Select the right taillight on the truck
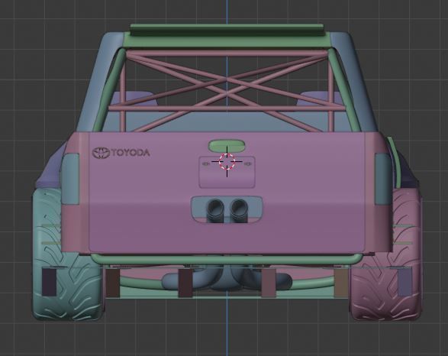 [x=384, y=179]
